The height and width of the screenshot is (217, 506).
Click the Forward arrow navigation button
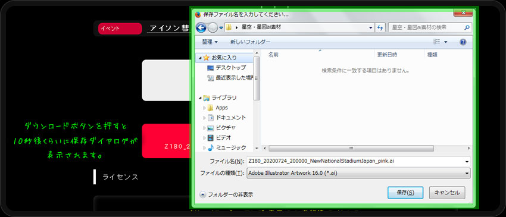click(213, 28)
